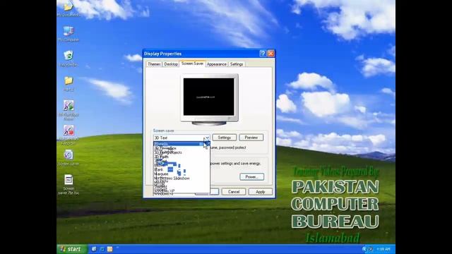Screen dimensions: 452x254
Task: Click the screen saver Settings button
Action: (x=225, y=138)
